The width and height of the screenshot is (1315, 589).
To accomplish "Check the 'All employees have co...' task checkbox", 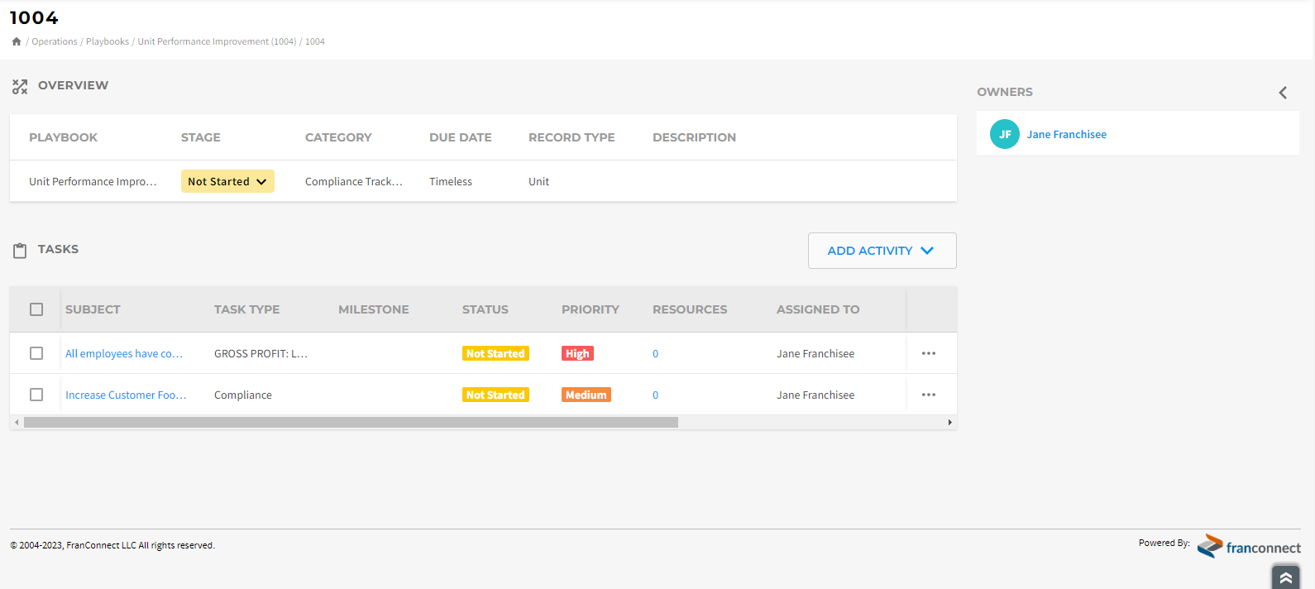I will [36, 353].
